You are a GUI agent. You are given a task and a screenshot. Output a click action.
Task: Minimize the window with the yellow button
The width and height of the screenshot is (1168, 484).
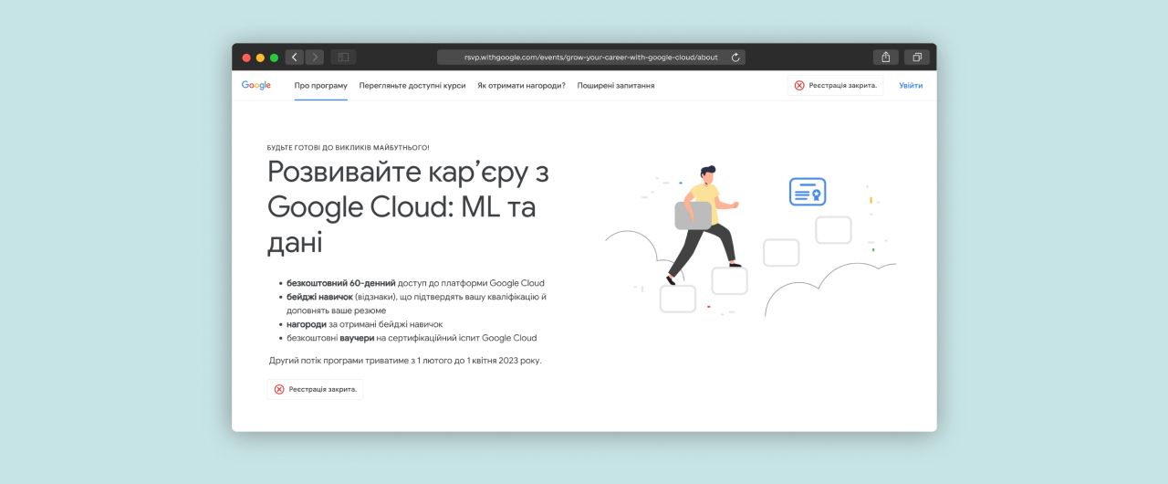tap(260, 58)
